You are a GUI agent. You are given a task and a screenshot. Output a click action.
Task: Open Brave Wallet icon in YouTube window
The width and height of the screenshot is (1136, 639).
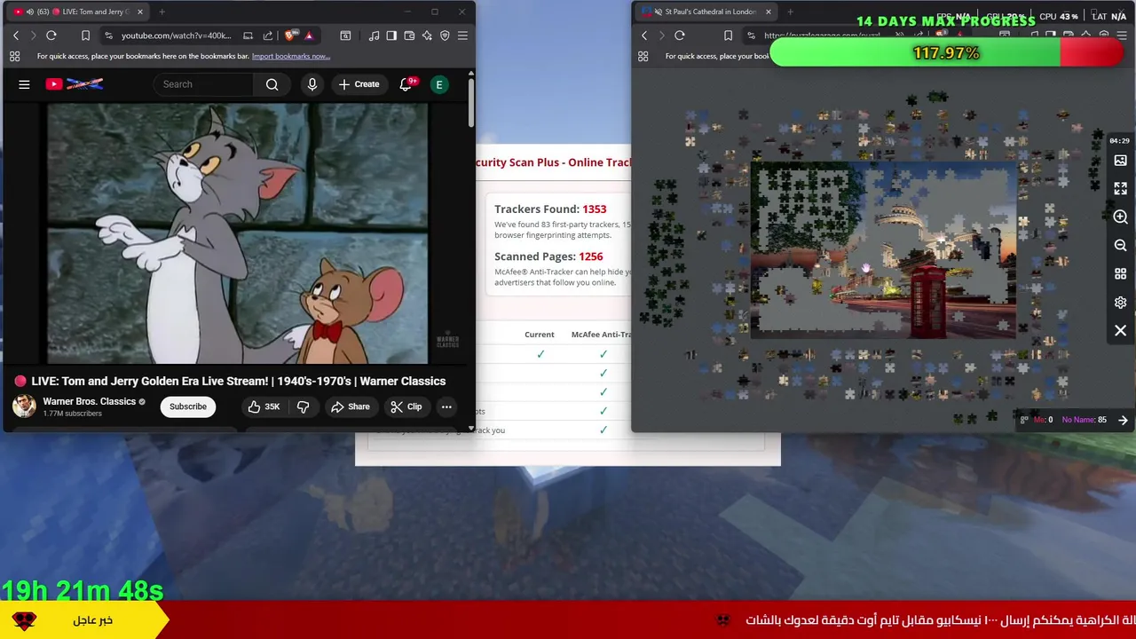(x=409, y=35)
